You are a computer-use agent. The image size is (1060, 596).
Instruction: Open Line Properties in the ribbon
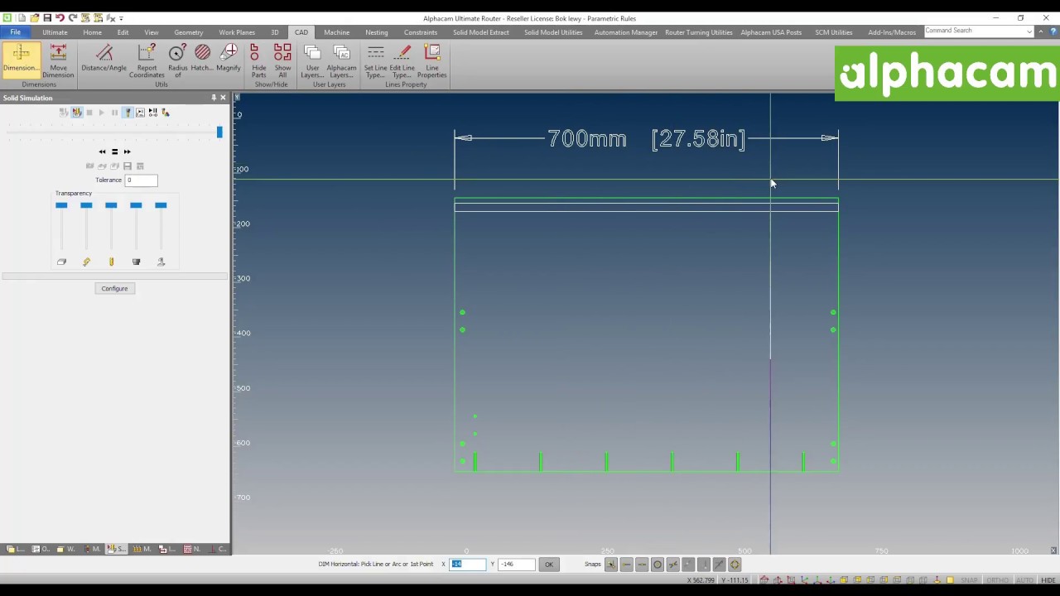(431, 60)
